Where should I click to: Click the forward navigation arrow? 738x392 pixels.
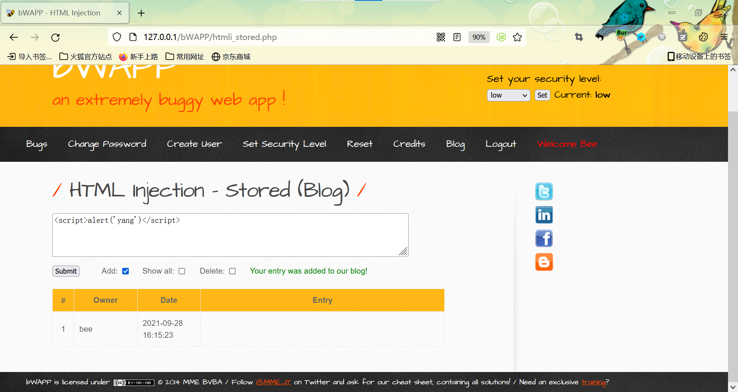[x=35, y=37]
